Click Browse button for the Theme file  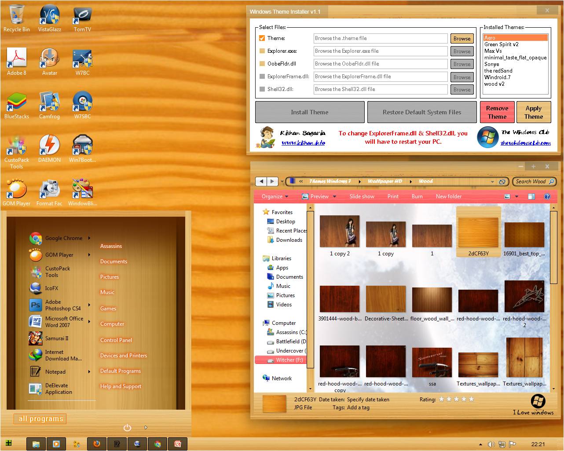coord(462,39)
